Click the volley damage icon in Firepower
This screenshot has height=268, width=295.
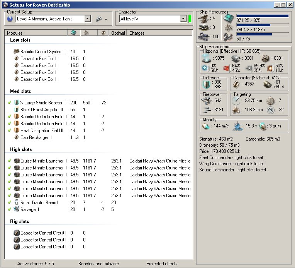[207, 110]
